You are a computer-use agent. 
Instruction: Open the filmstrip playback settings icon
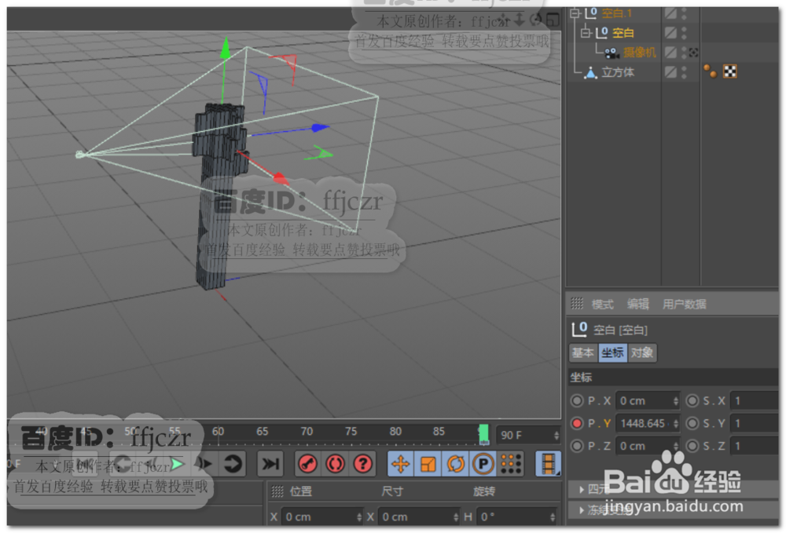coord(548,464)
